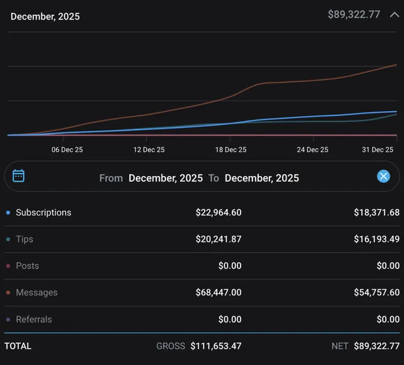
Task: Click the Subscriptions blue legend dot
Action: (8, 213)
